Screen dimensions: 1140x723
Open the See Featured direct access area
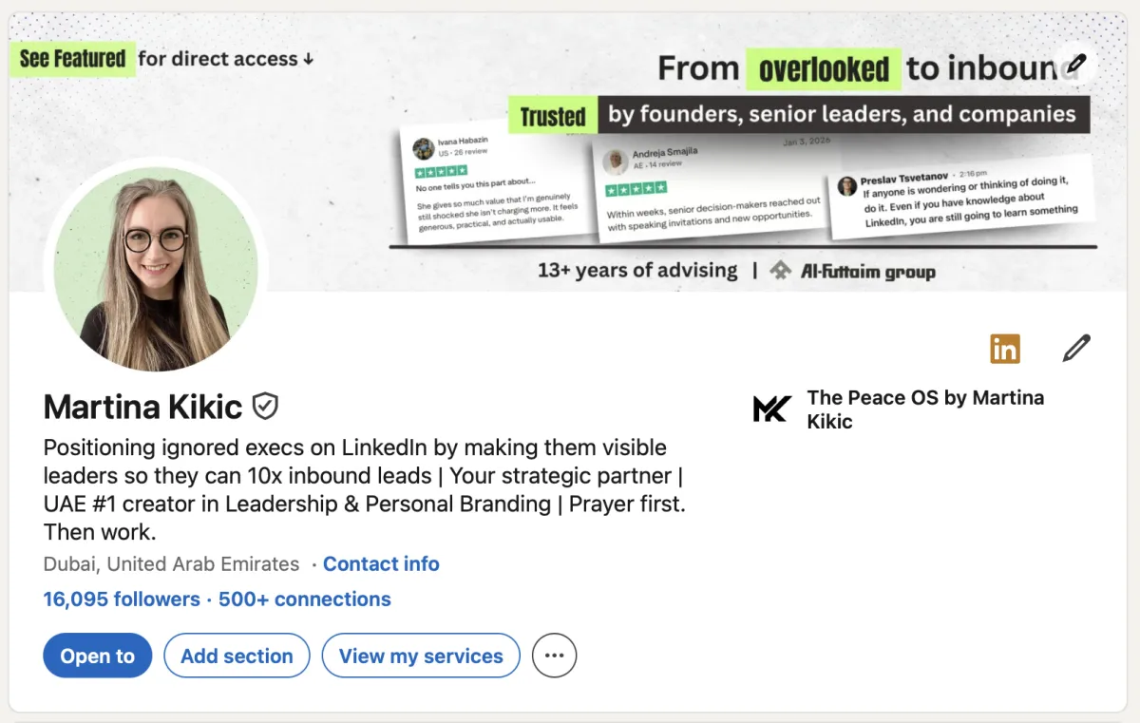point(72,58)
